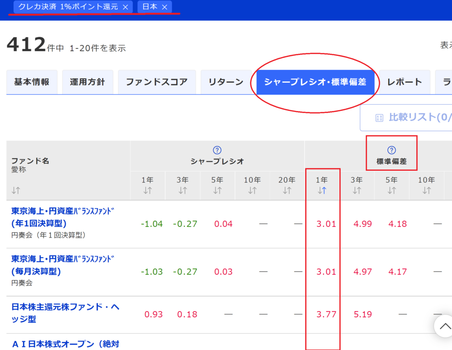Select the 運用方針 tab
The image size is (452, 350).
click(x=87, y=82)
